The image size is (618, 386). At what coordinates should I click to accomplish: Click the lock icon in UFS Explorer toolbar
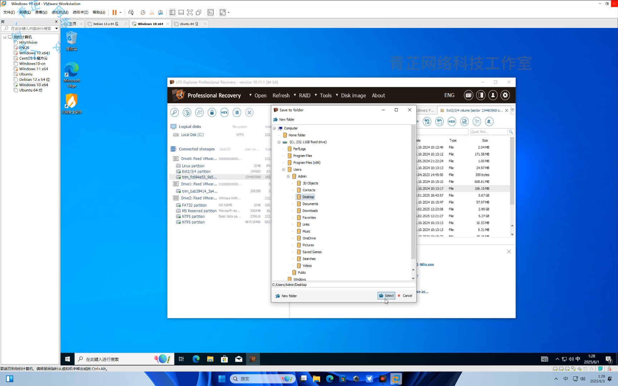point(212,113)
